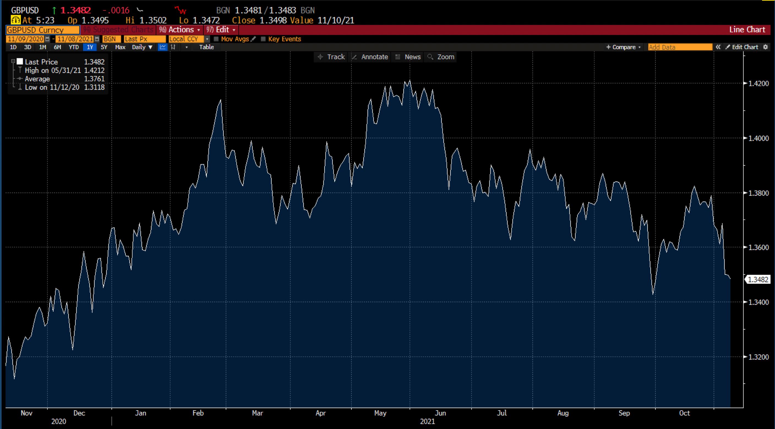Viewport: 775px width, 429px height.
Task: Click the white Last Price color swatch
Action: coord(20,61)
